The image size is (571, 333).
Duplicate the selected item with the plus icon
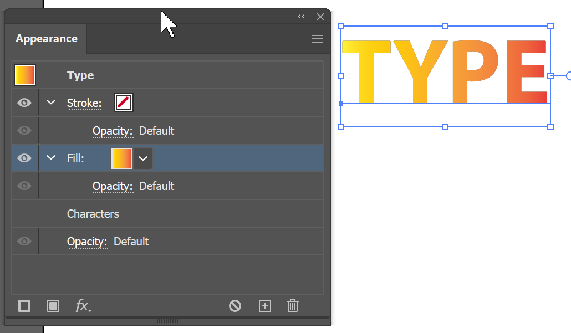tap(264, 305)
